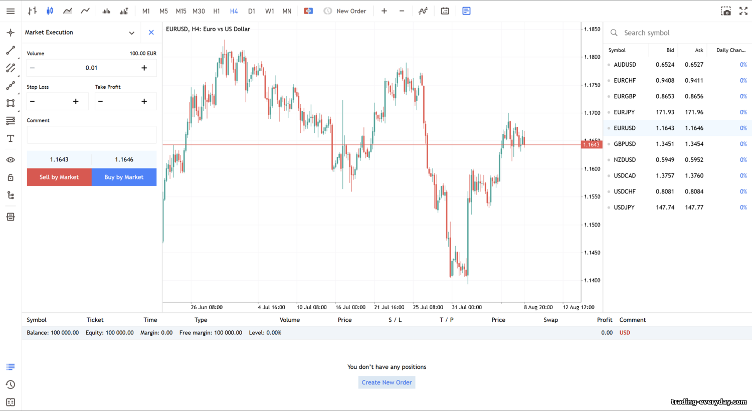Increase the order volume with plus
Screen dimensions: 752x411
pos(144,68)
